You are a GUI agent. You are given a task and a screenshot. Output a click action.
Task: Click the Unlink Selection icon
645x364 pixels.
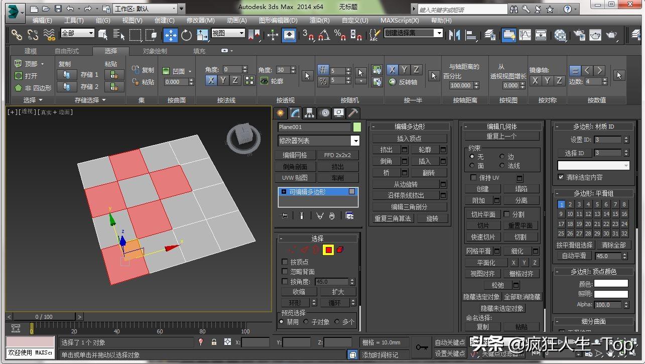click(x=33, y=35)
